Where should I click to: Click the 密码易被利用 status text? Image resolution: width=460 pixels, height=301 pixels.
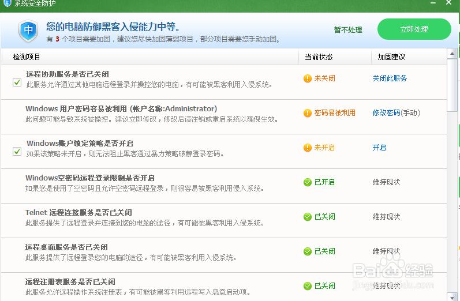coord(335,113)
